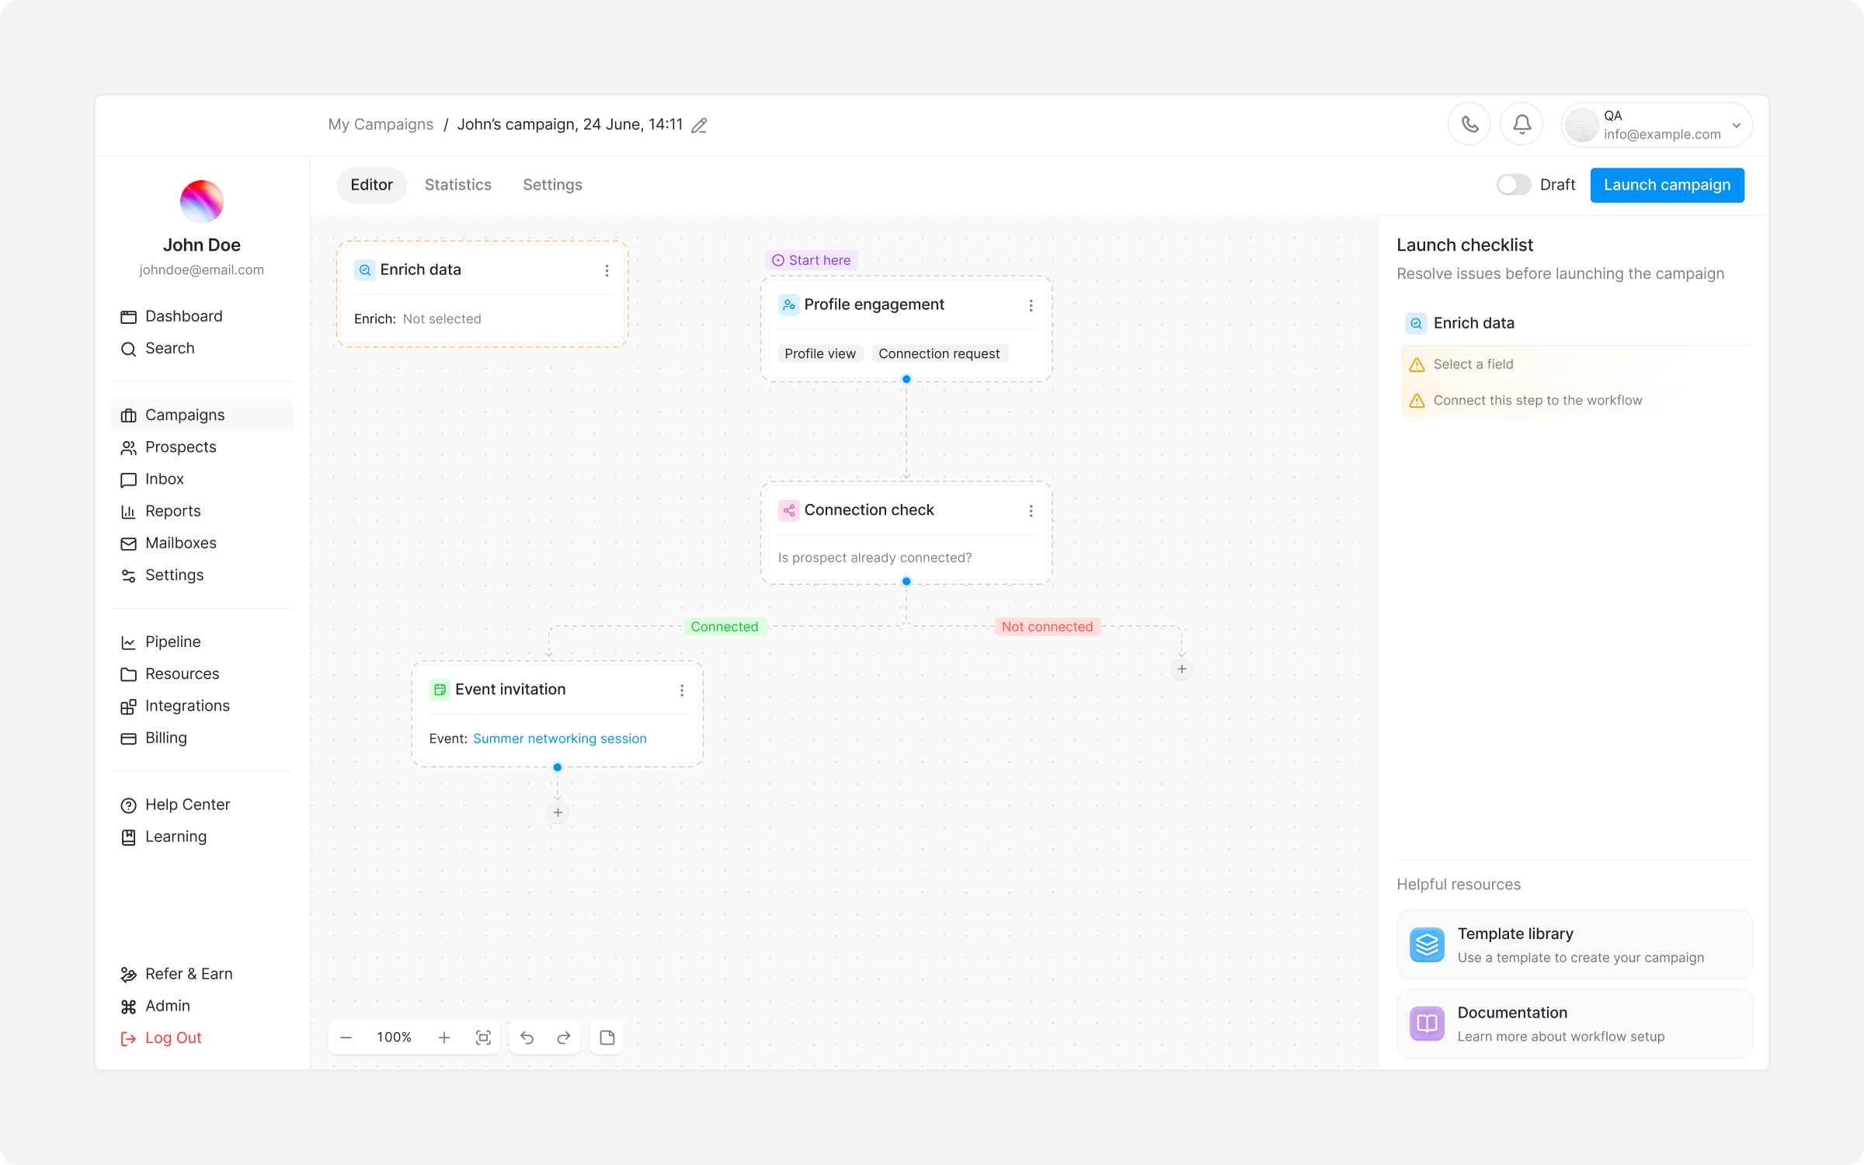This screenshot has height=1165, width=1864.
Task: Click the Documentation book icon
Action: (1427, 1024)
